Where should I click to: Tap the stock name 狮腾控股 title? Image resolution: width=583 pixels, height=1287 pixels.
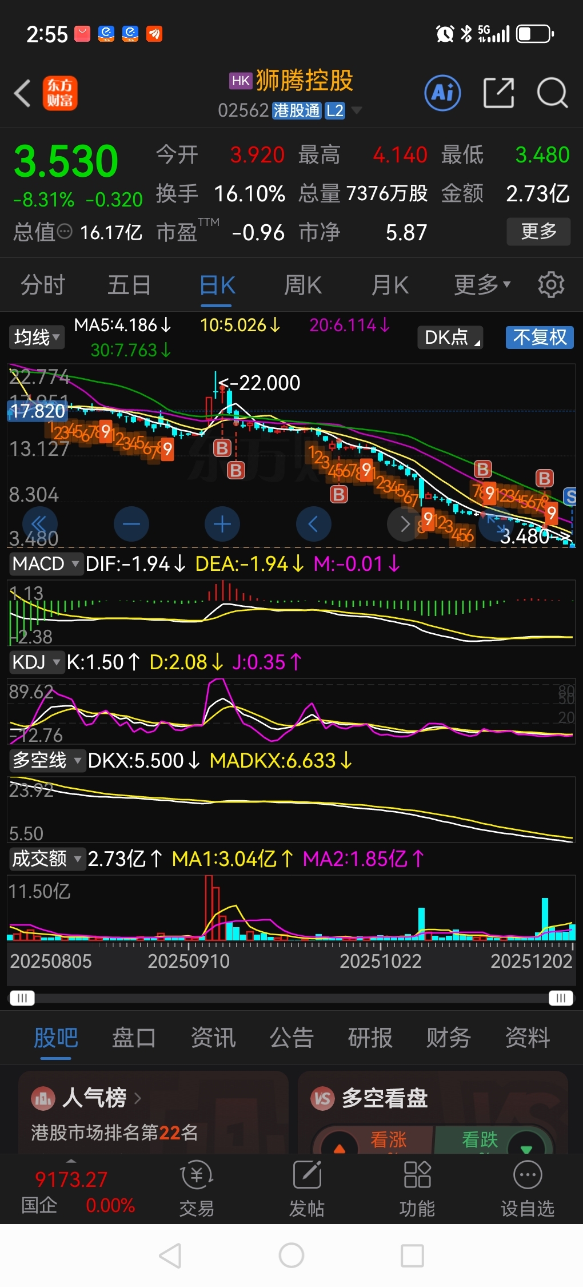(x=304, y=80)
